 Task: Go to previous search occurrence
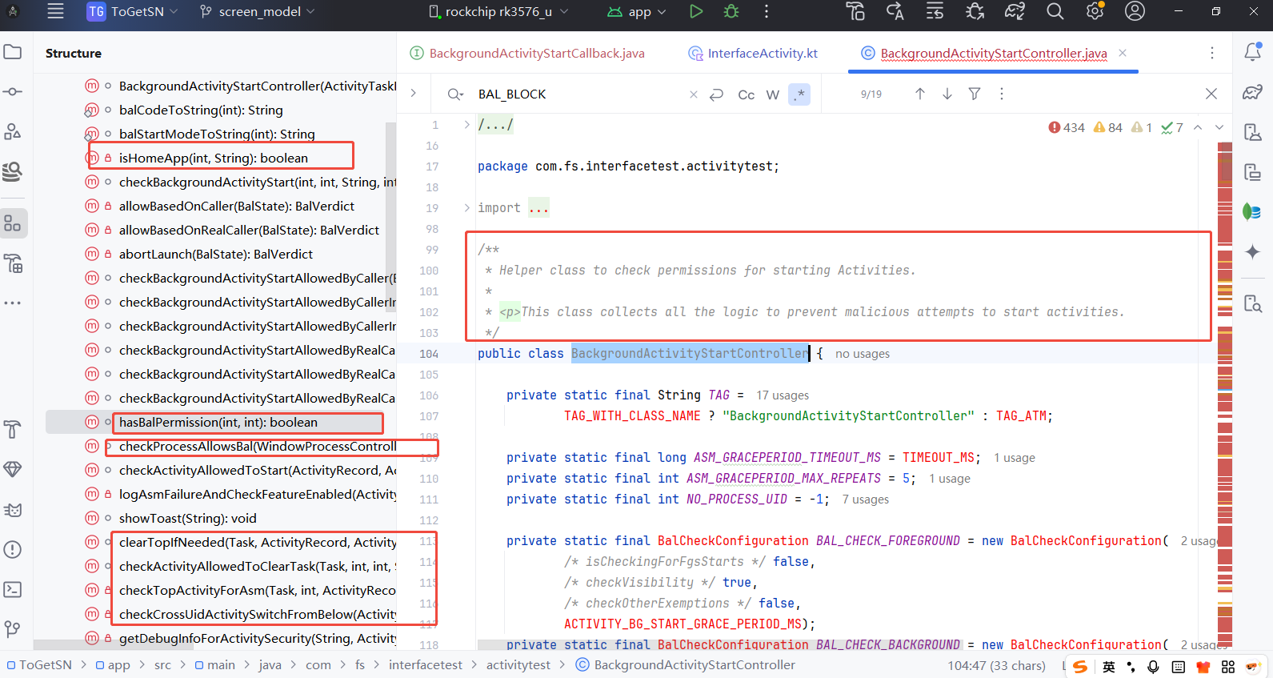click(920, 94)
